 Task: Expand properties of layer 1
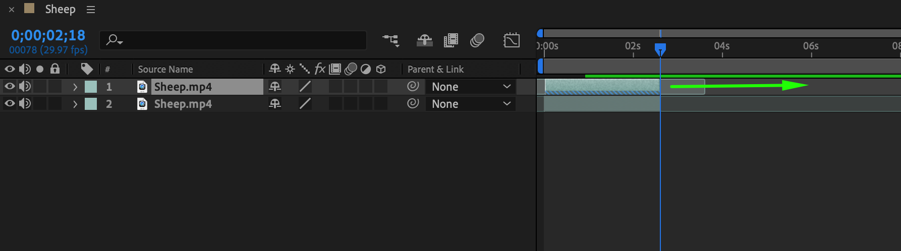[75, 87]
